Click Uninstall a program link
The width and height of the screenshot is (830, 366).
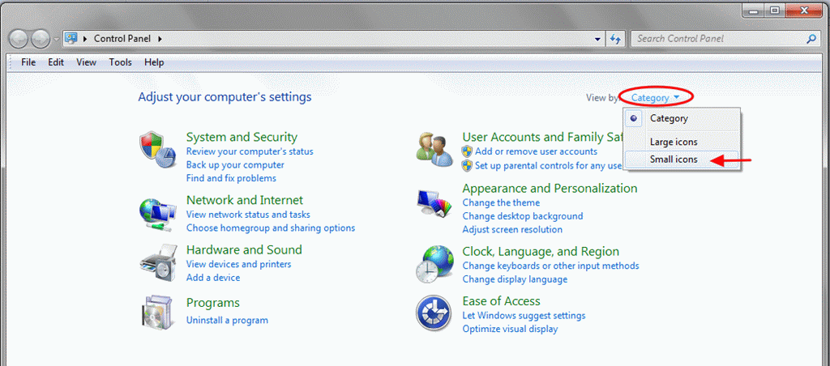click(x=227, y=320)
